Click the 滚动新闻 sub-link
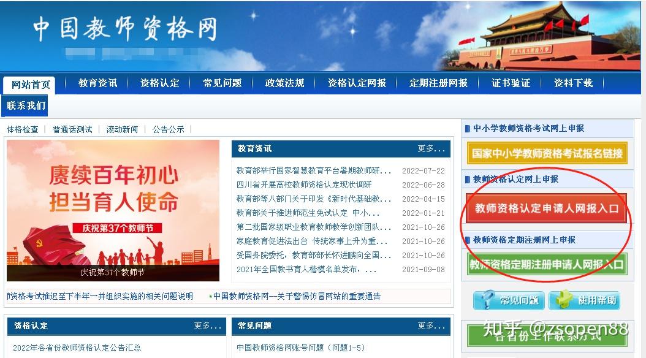This screenshot has width=646, height=358. [x=122, y=129]
